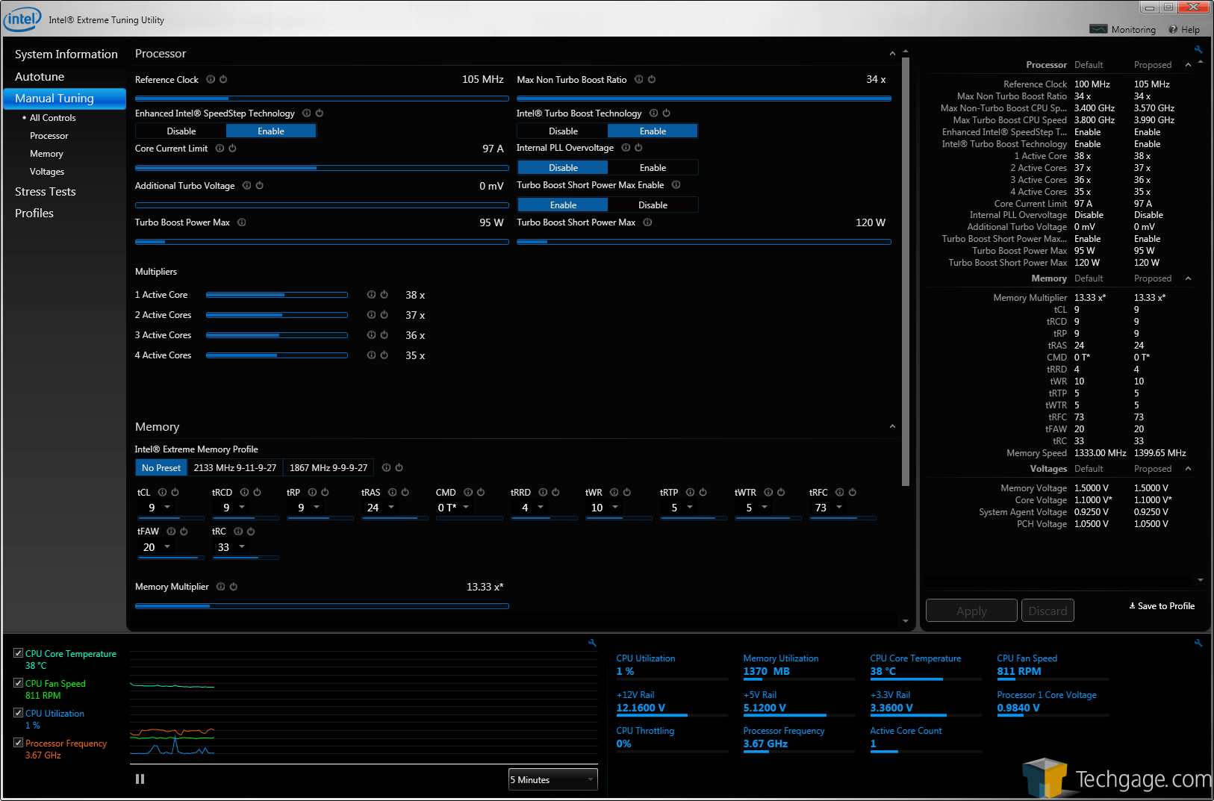Click info icon next to Turbo Boost Power Max
Image resolution: width=1214 pixels, height=801 pixels.
[242, 222]
